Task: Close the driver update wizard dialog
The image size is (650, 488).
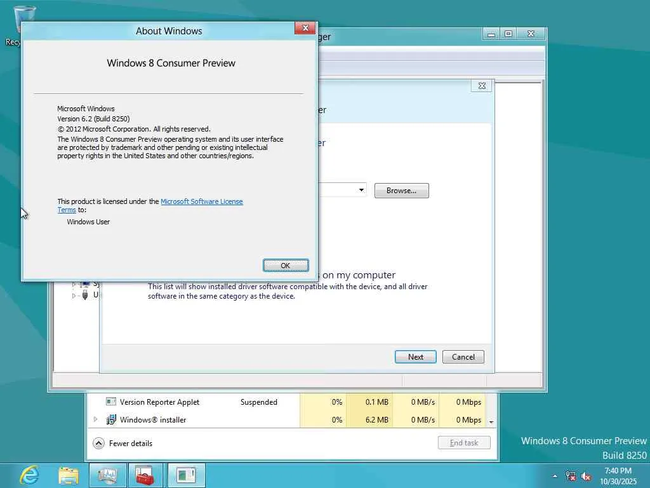Action: (482, 86)
